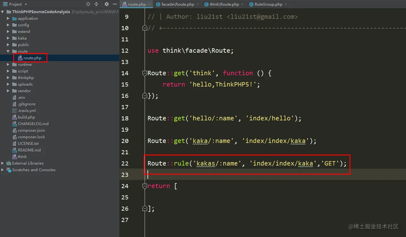The height and width of the screenshot is (237, 406).
Task: Switch to the route.php tab
Action: pyautogui.click(x=137, y=4)
